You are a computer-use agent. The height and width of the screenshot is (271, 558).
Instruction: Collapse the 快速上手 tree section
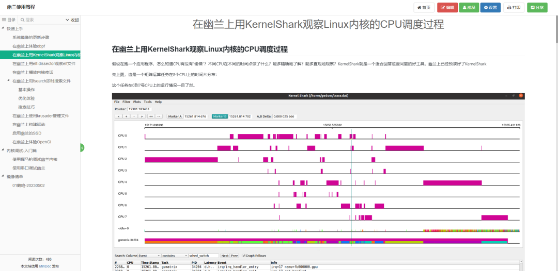[x=3, y=28]
